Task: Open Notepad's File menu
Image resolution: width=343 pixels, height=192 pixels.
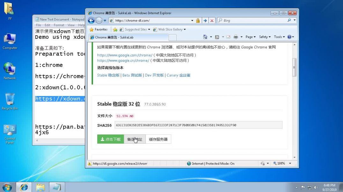Action: [x=39, y=25]
